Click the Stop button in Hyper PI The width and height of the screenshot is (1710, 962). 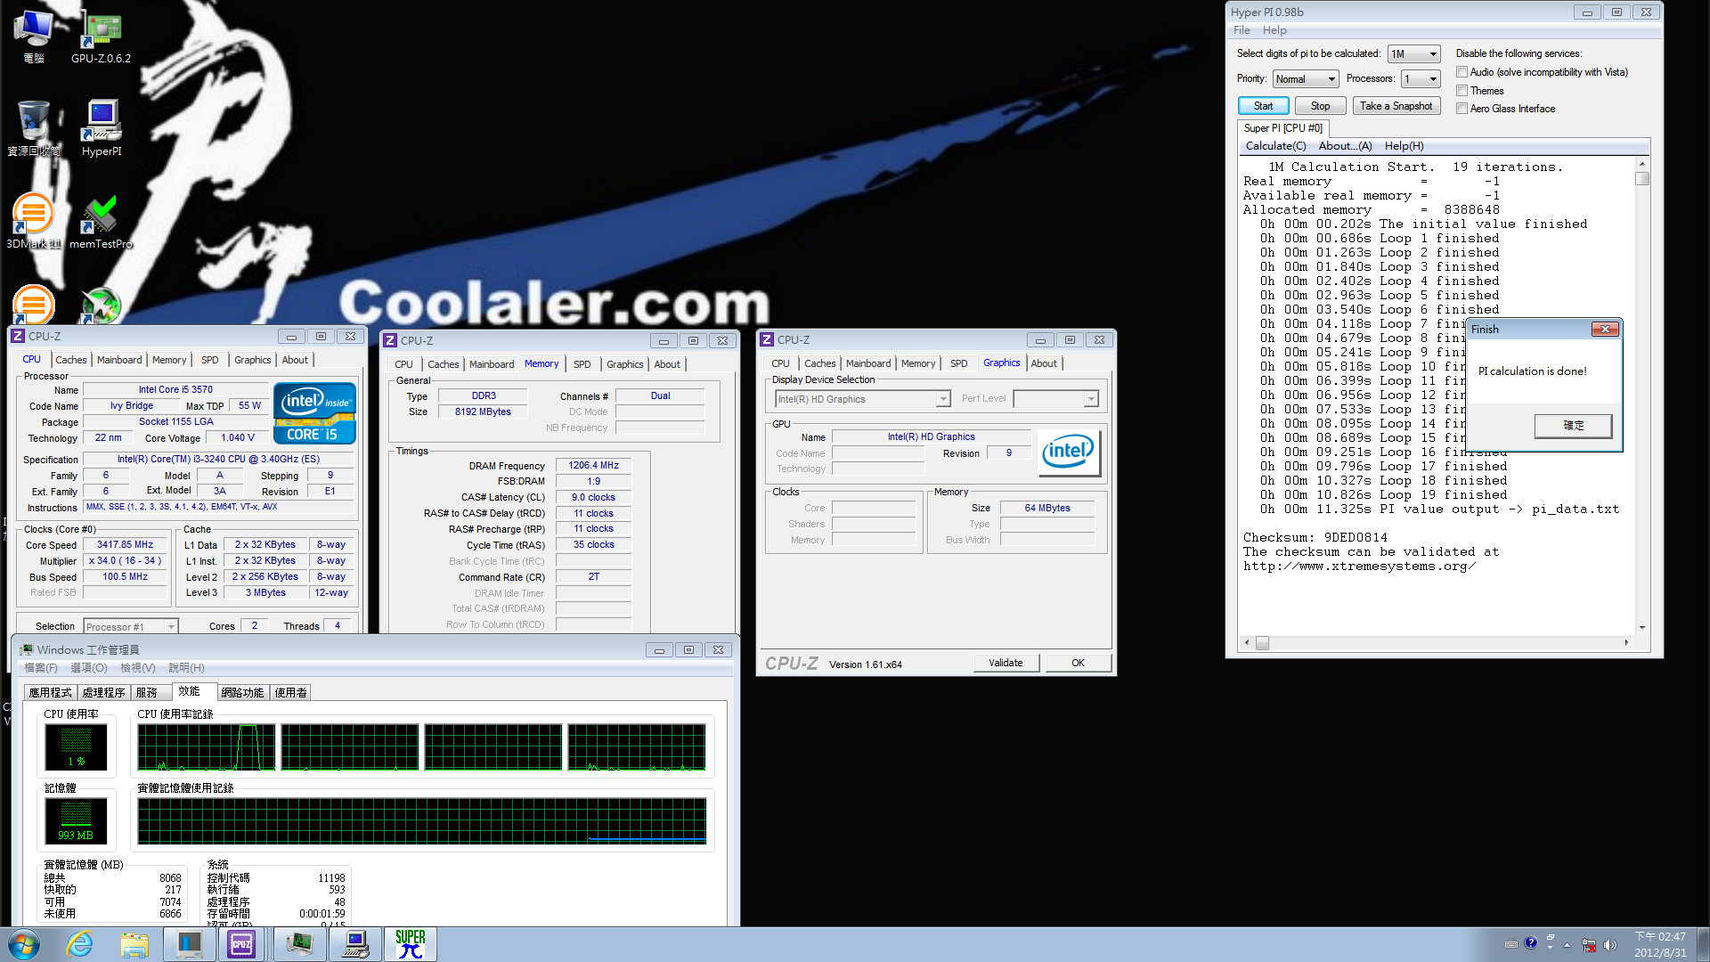1320,106
